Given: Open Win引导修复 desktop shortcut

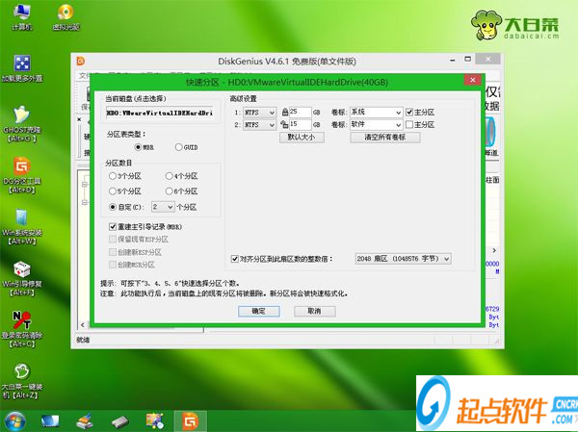Looking at the screenshot, I should click(x=22, y=278).
